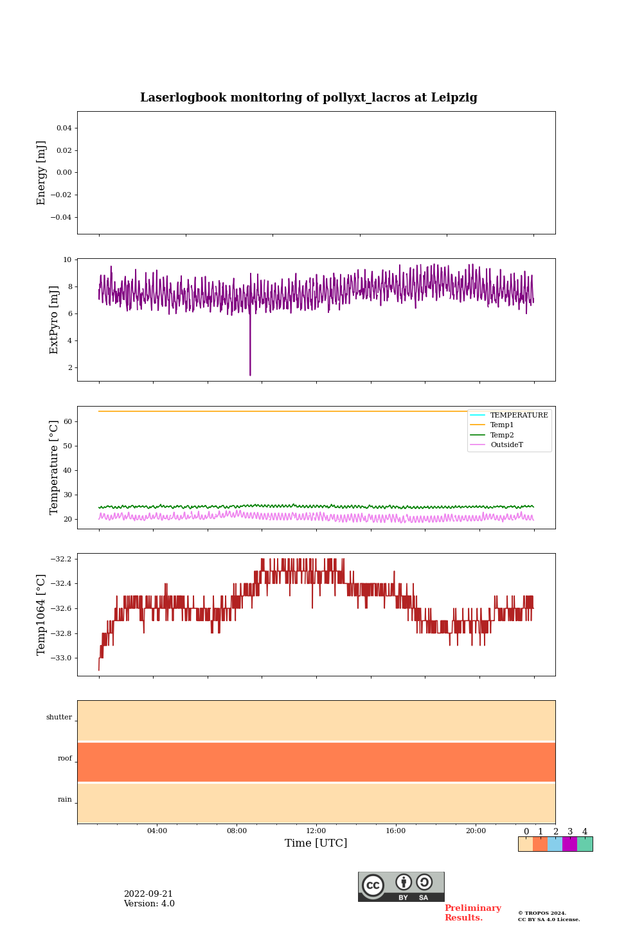Click the 'Version: 4.0' text
The width and height of the screenshot is (617, 925).
pyautogui.click(x=149, y=904)
